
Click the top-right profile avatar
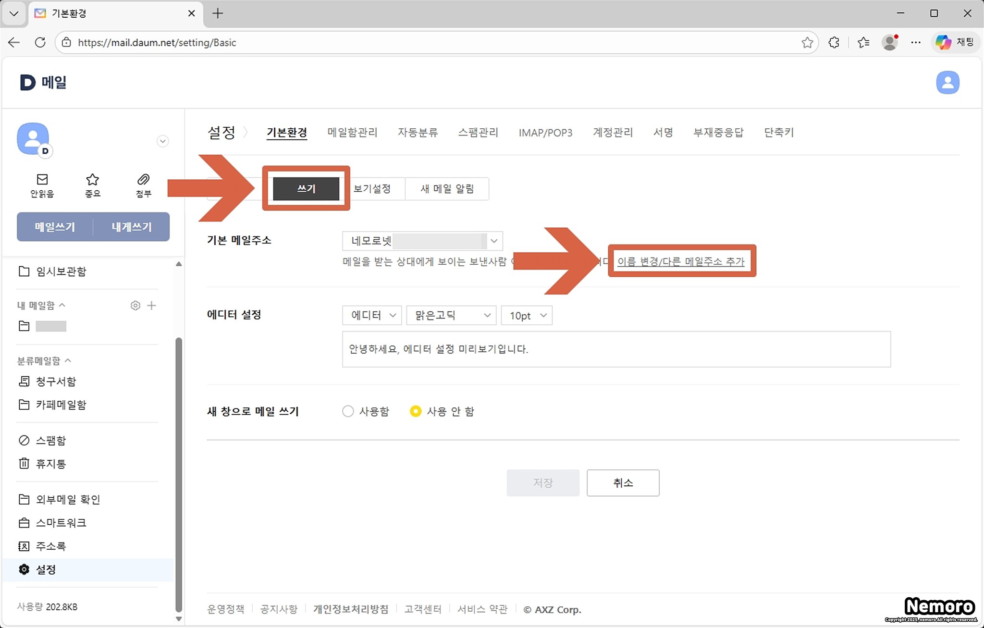click(947, 83)
